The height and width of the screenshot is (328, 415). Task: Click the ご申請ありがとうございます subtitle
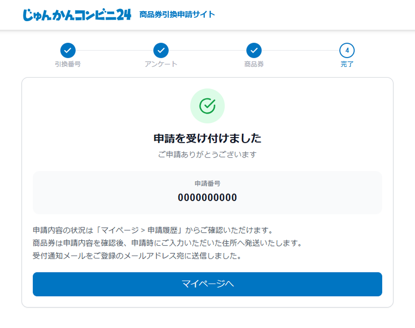207,155
